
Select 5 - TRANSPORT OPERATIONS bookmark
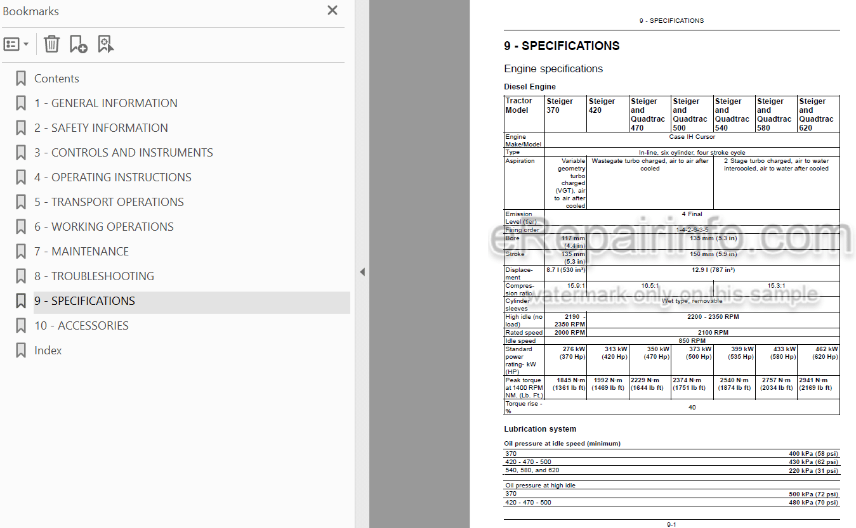[109, 202]
